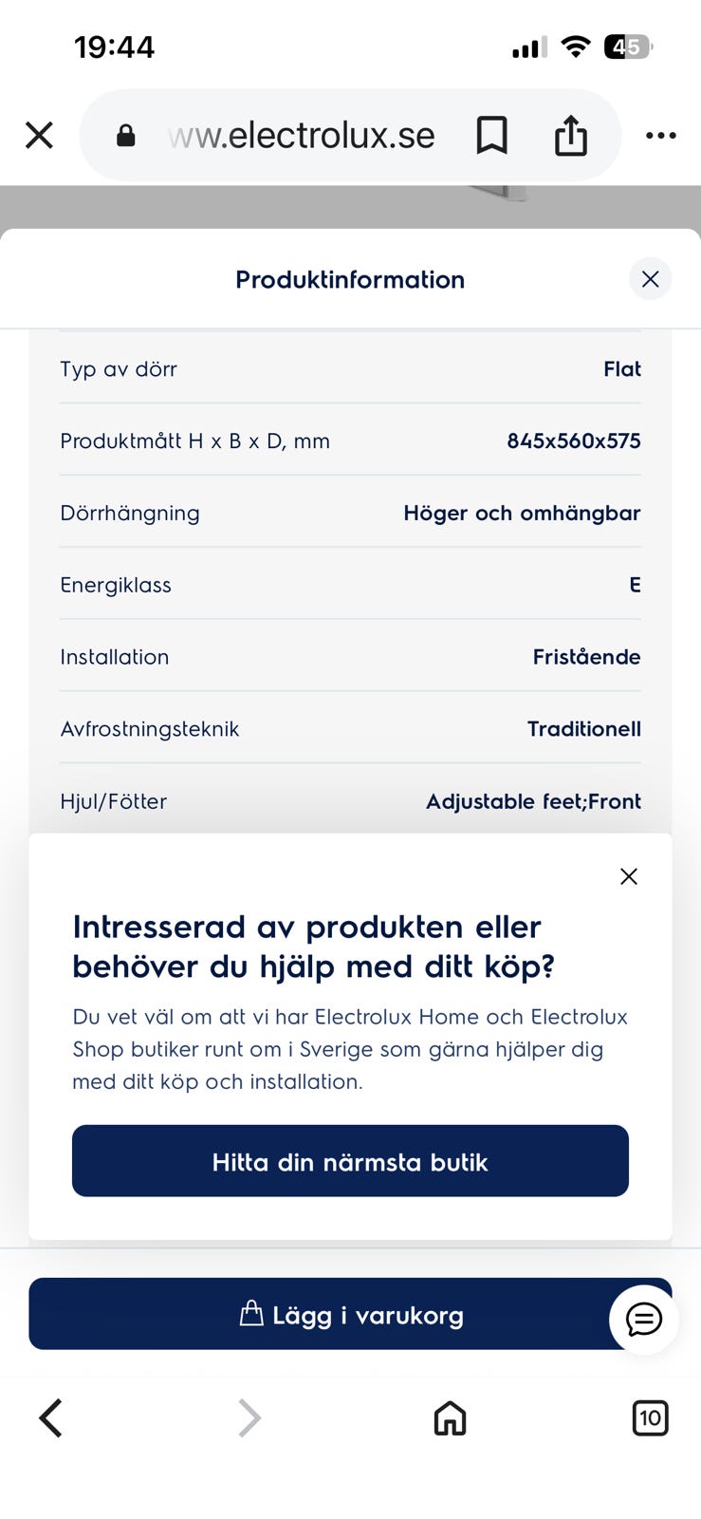Image resolution: width=701 pixels, height=1519 pixels.
Task: Tap the padlock site security icon
Action: coord(125,136)
